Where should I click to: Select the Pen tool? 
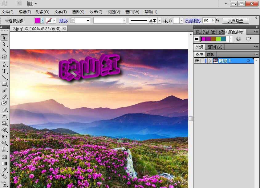coord(4,64)
